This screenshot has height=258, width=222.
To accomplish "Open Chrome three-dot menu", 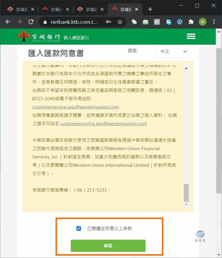I will pos(214,22).
